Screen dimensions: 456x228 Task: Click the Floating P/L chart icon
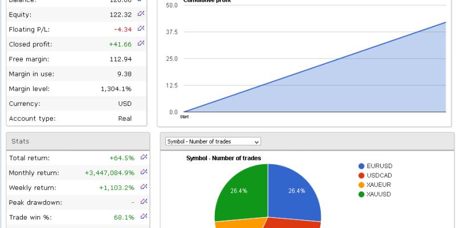point(141,28)
